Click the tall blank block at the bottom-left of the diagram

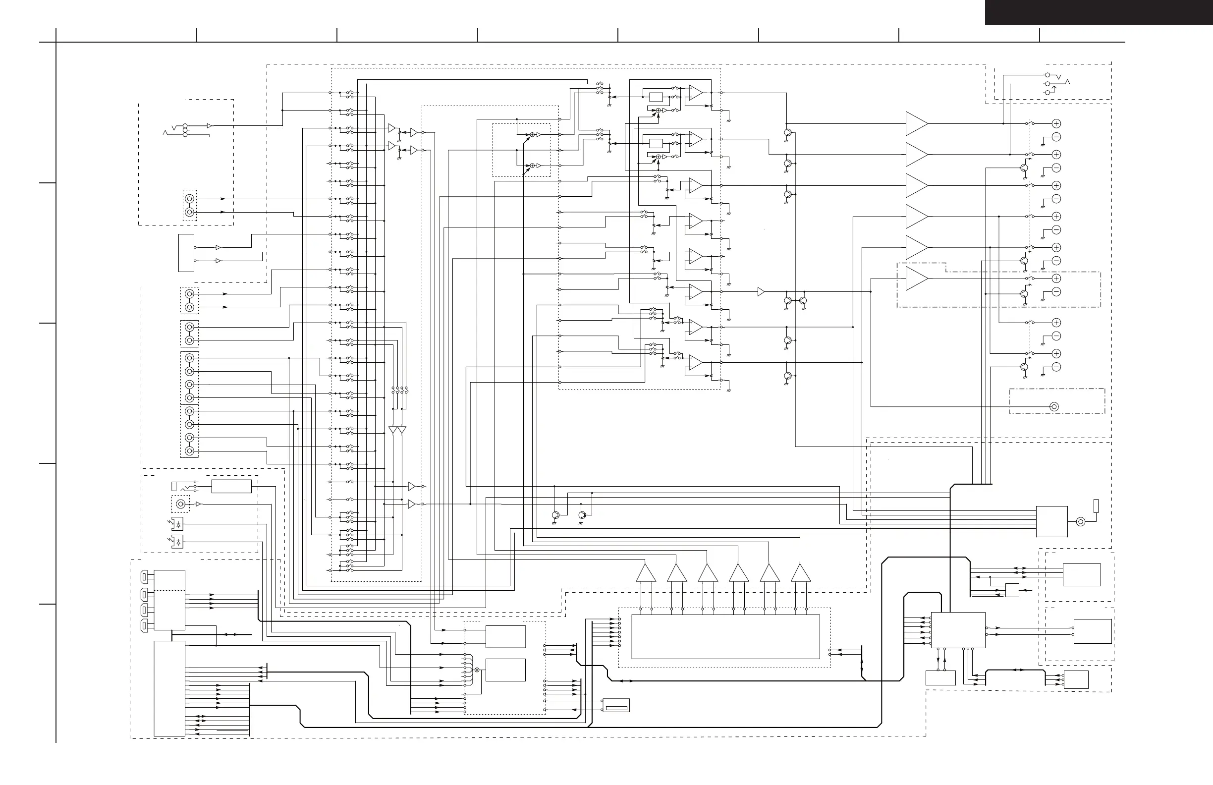(x=169, y=689)
